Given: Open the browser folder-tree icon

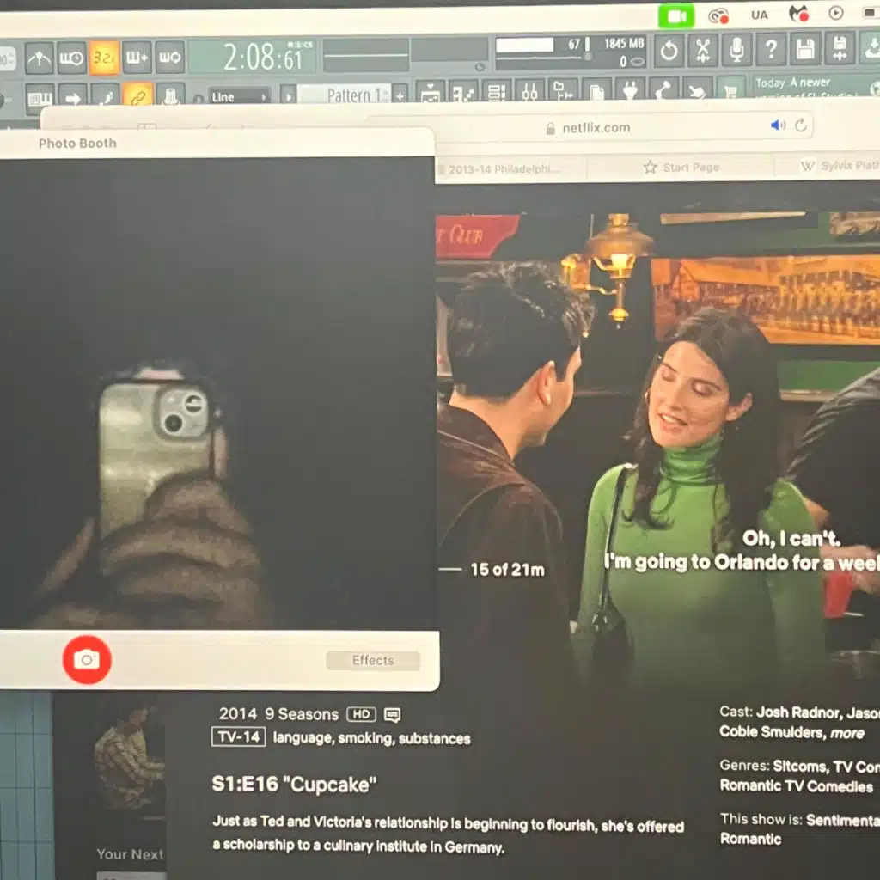Looking at the screenshot, I should pyautogui.click(x=563, y=91).
